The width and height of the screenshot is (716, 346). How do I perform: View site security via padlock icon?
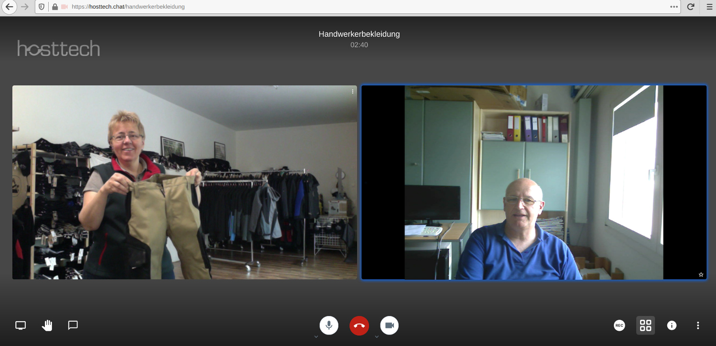pyautogui.click(x=55, y=7)
